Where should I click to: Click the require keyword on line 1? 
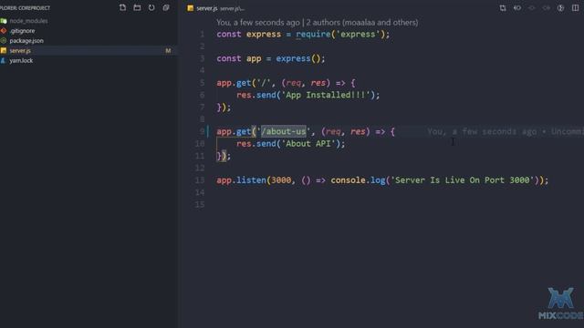pyautogui.click(x=313, y=35)
